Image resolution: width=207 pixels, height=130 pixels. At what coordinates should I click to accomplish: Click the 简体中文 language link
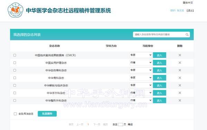188,3
